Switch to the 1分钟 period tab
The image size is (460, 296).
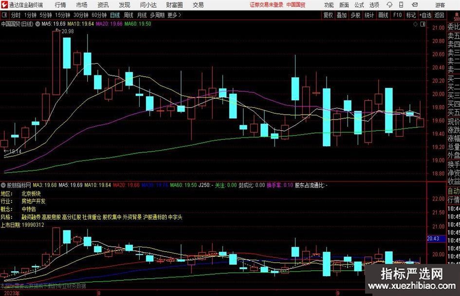(x=30, y=15)
